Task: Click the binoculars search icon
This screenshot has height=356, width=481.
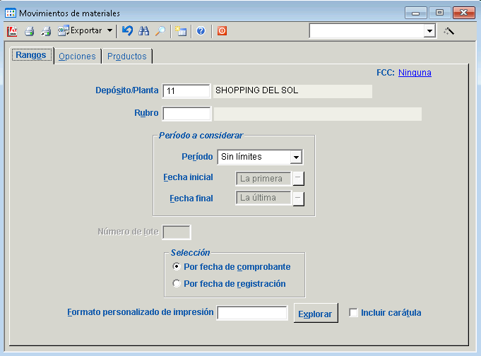Action: coord(144,31)
